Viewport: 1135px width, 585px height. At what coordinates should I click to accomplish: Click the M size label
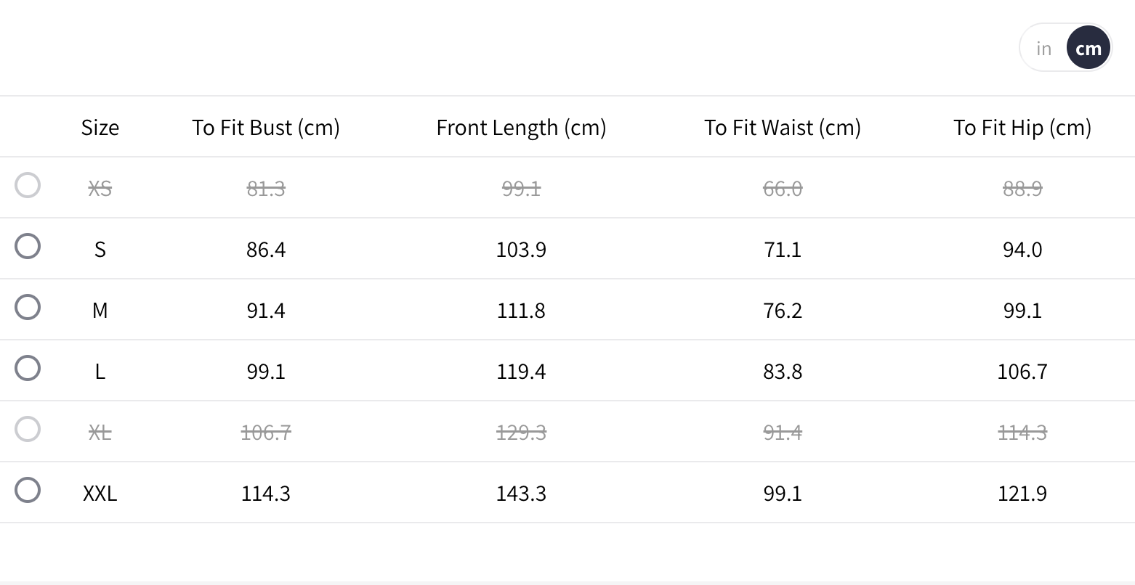100,311
